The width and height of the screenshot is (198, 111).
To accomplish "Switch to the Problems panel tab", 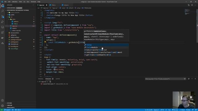I will (48, 79).
